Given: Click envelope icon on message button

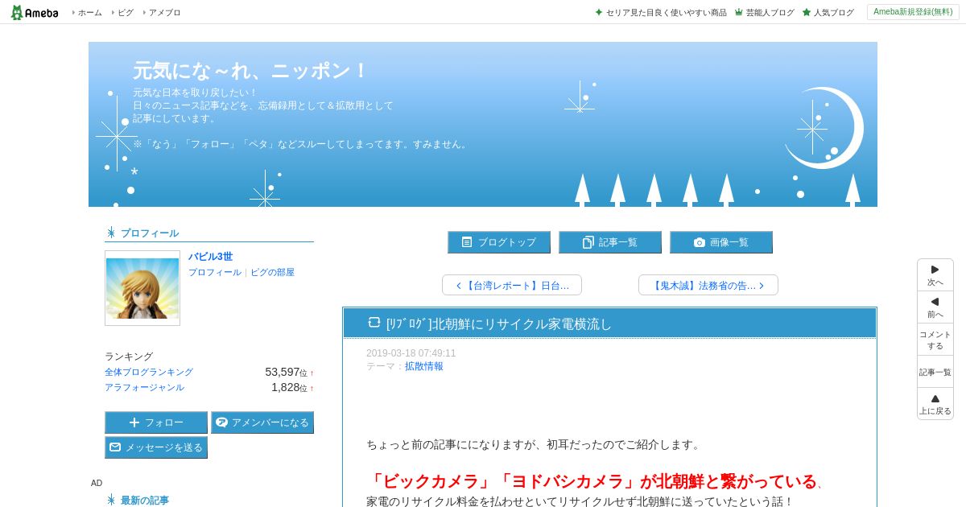Looking at the screenshot, I should click(115, 447).
